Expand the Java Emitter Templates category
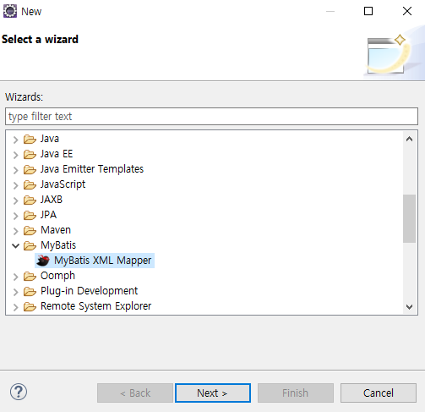The height and width of the screenshot is (412, 425). click(x=16, y=170)
